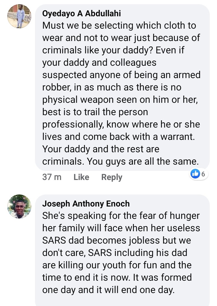Open Joseph Anthony Enoch's profile picture
This screenshot has width=217, height=306.
tap(19, 207)
